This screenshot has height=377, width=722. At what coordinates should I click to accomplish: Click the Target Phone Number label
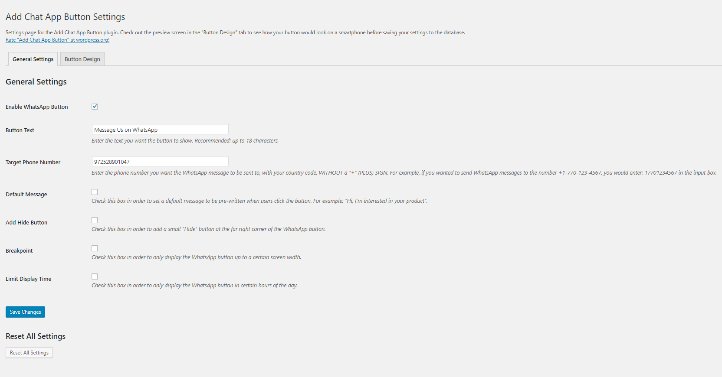(x=33, y=162)
